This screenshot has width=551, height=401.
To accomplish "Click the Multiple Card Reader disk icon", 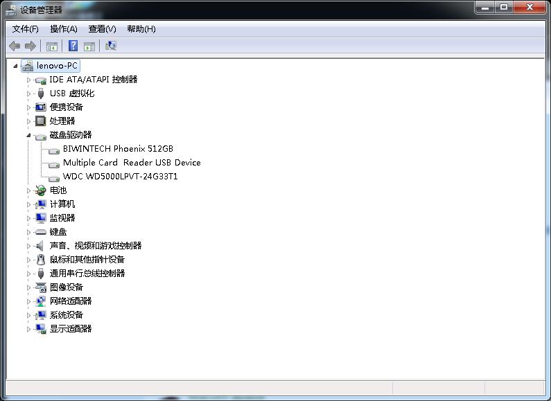I will (x=54, y=164).
